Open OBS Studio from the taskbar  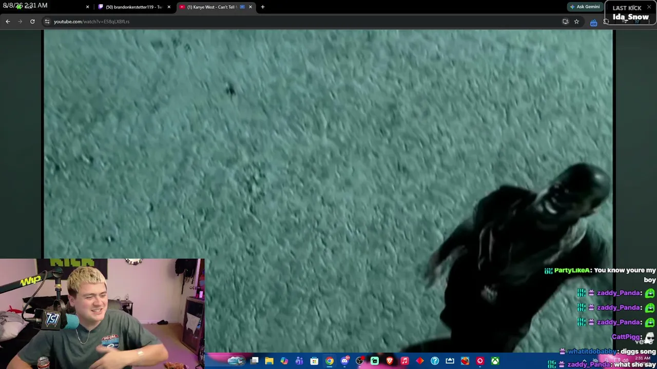point(359,361)
